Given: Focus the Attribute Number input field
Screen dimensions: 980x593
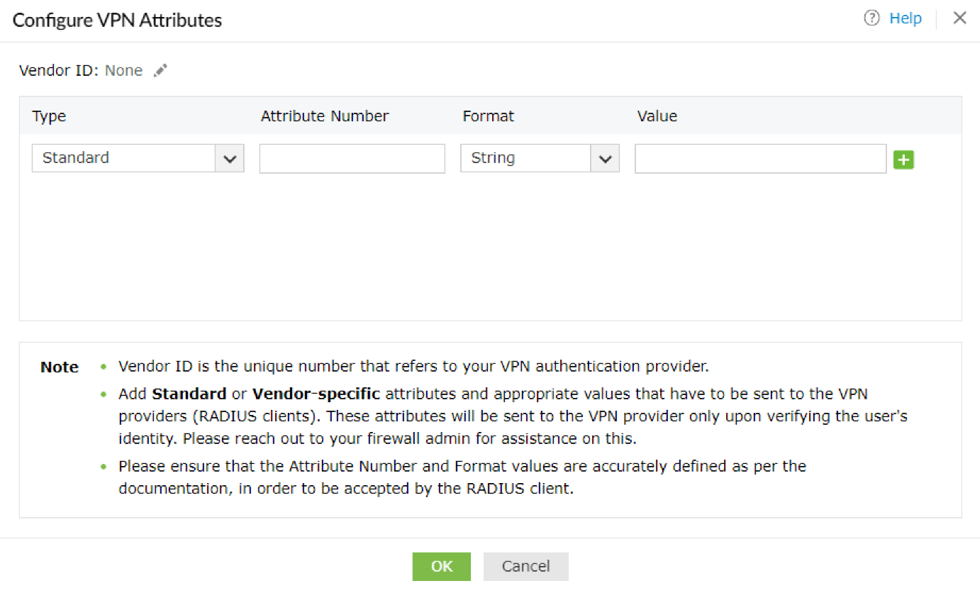Looking at the screenshot, I should 352,159.
